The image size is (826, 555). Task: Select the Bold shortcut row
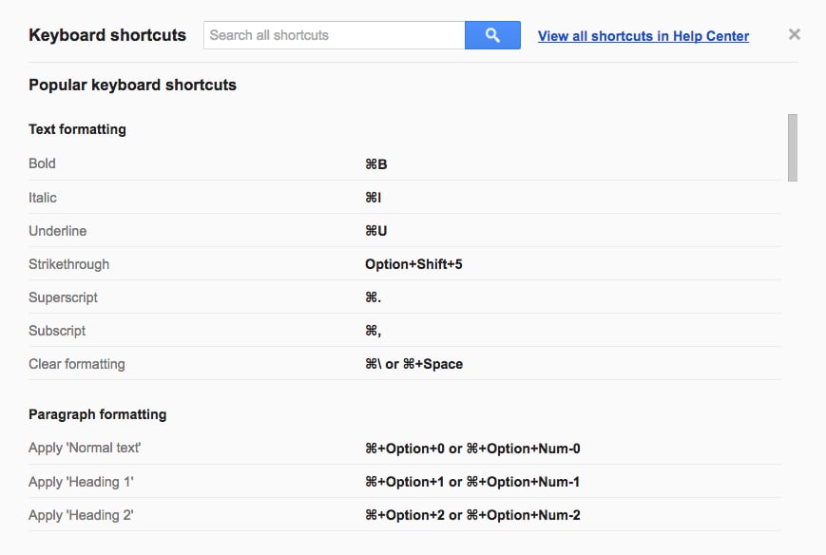pos(405,163)
